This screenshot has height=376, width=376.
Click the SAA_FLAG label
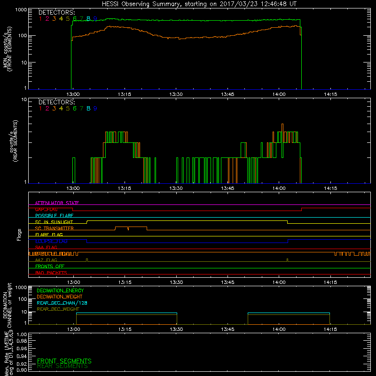[46, 247]
